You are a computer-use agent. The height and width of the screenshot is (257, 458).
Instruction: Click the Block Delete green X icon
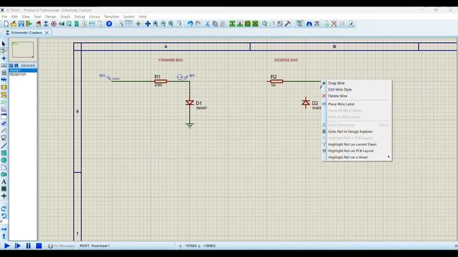[255, 24]
